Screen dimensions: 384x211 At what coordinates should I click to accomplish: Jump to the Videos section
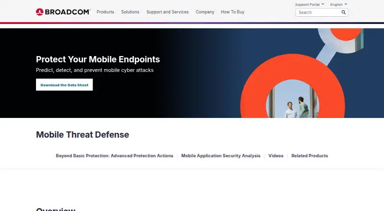[276, 156]
